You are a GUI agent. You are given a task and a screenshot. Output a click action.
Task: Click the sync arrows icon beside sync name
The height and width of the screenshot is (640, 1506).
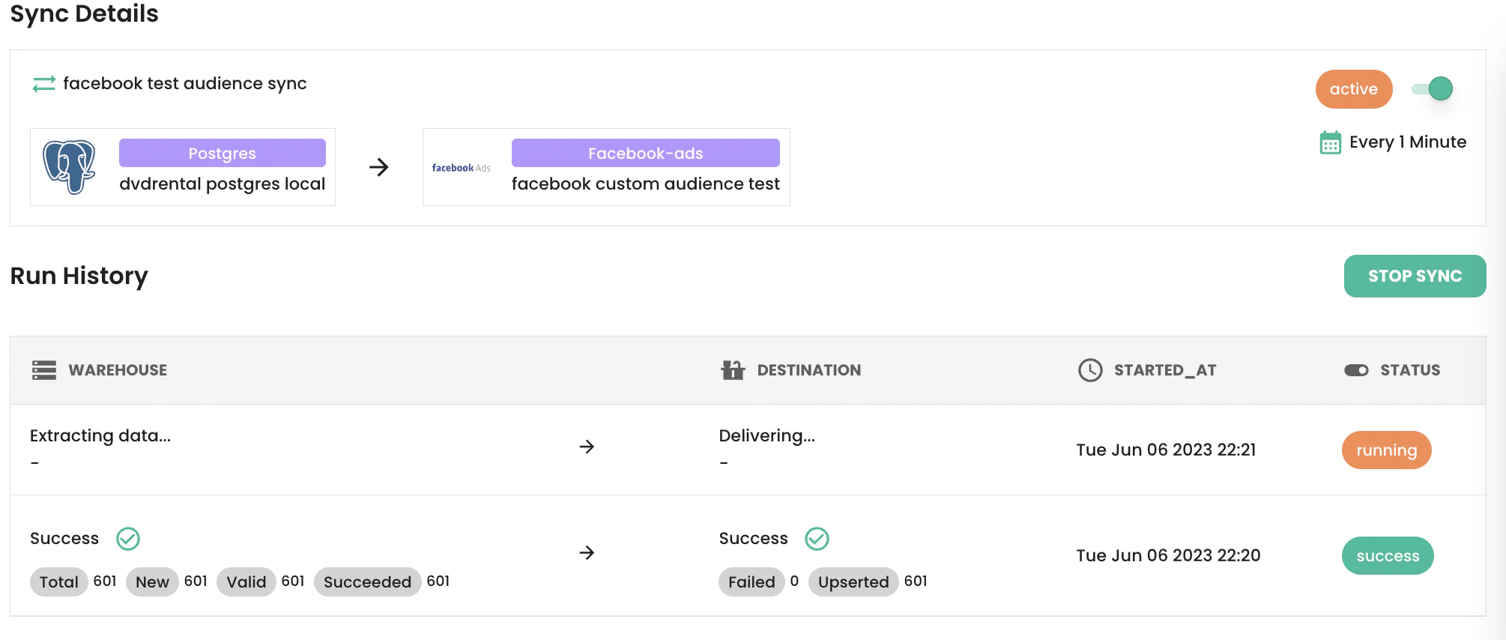click(x=44, y=84)
